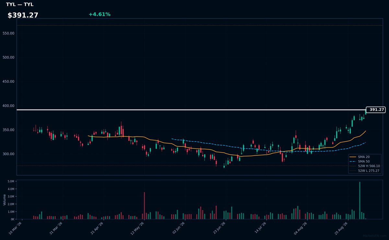Click the TYL — TYL chart title

[20, 5]
